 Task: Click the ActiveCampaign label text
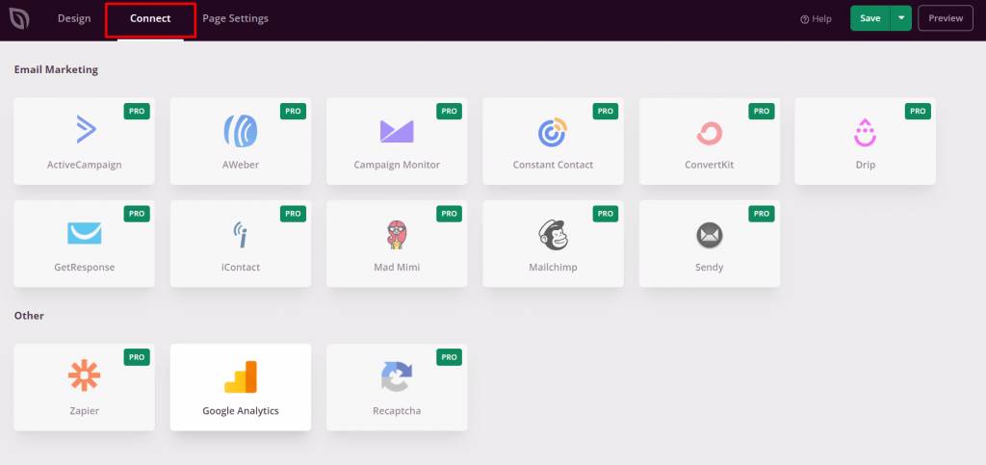(x=85, y=166)
